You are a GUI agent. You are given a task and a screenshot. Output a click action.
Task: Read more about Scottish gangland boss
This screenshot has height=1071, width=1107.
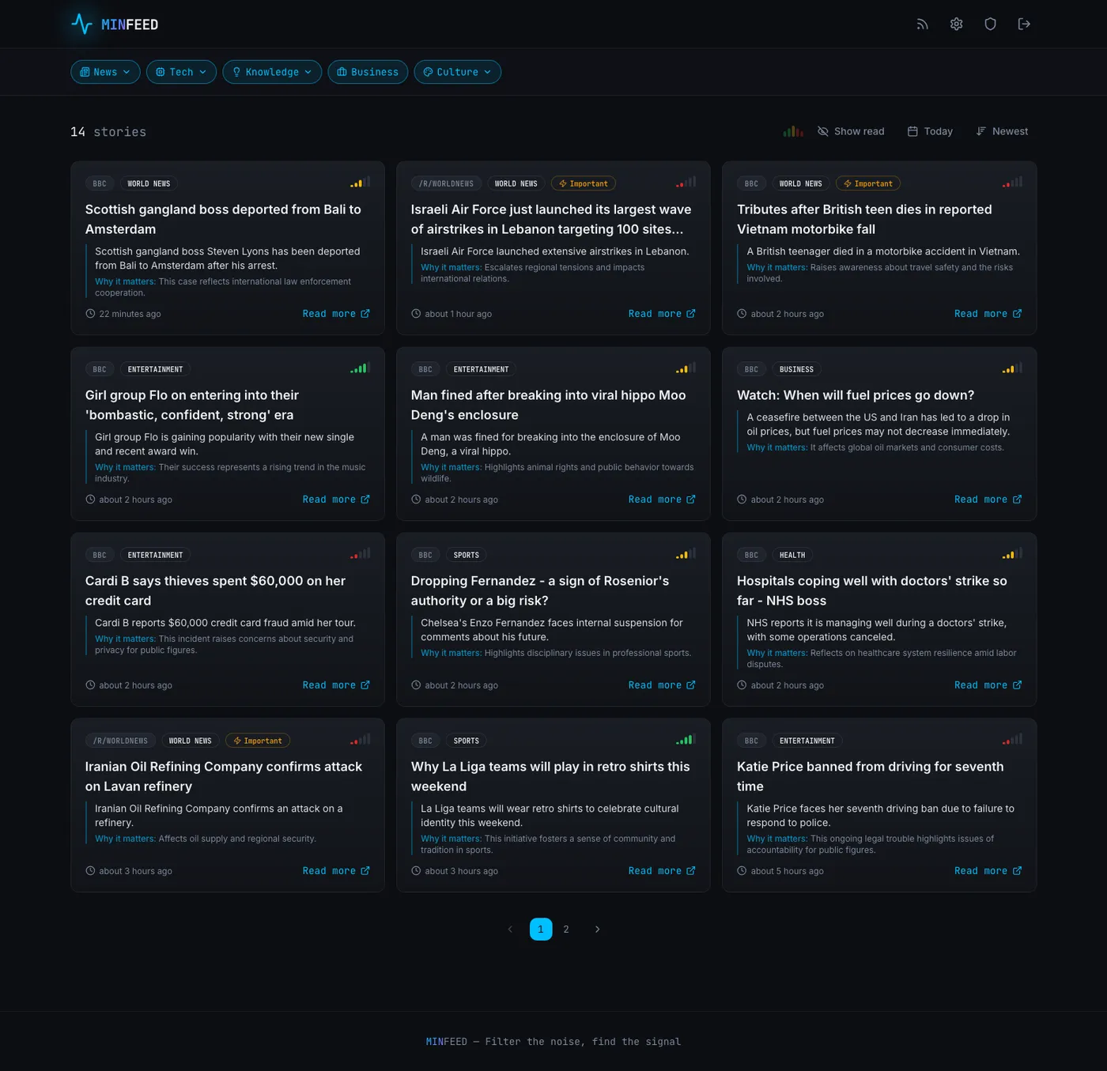[x=336, y=314]
